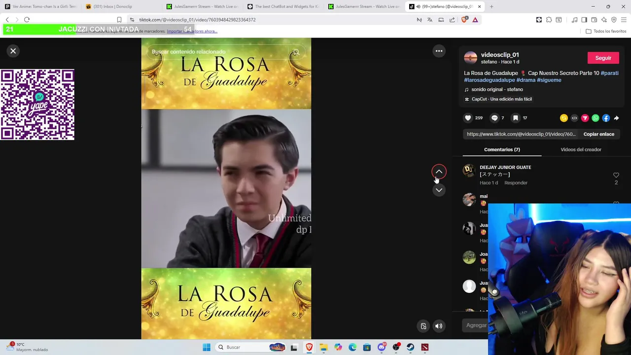This screenshot has width=631, height=355.
Task: Open comments via speech bubble icon
Action: click(x=494, y=118)
